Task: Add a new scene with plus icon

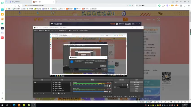Action: (35, 93)
